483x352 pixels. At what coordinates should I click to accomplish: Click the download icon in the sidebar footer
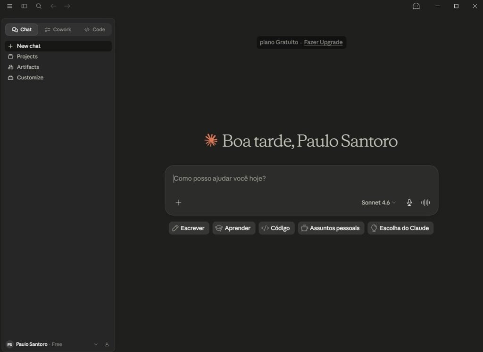click(x=107, y=344)
